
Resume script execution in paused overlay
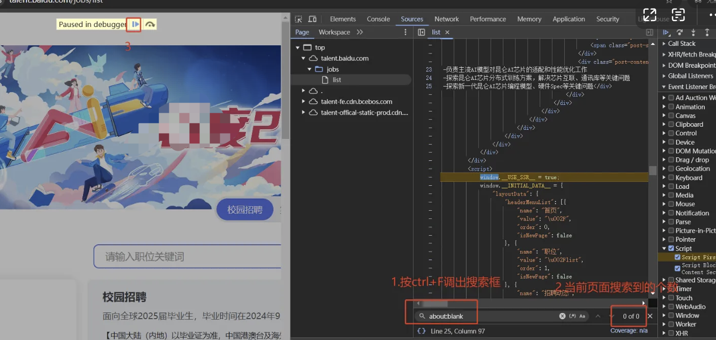[x=135, y=24]
